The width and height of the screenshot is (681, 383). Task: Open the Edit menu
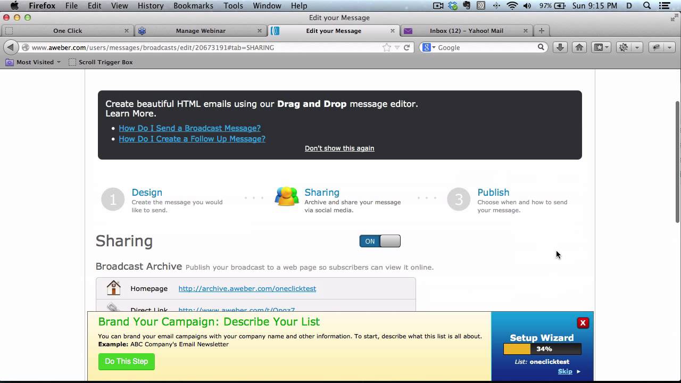95,6
